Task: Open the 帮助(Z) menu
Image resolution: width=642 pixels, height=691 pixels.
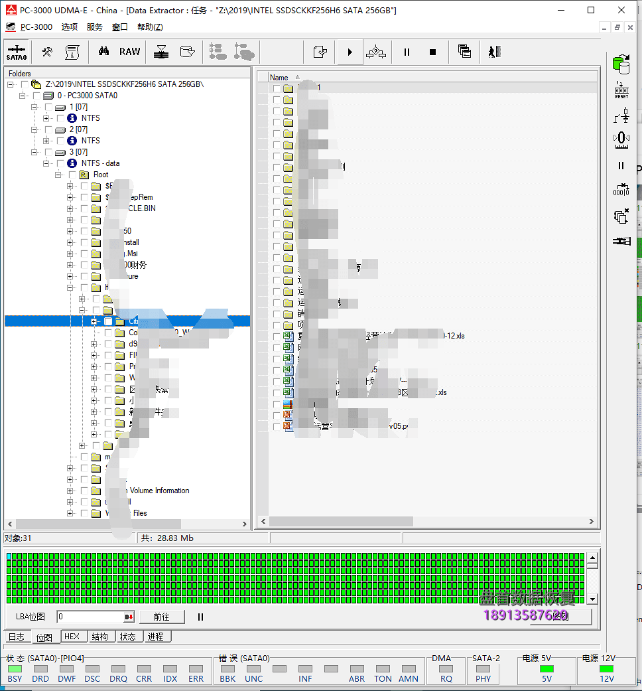Action: [150, 27]
